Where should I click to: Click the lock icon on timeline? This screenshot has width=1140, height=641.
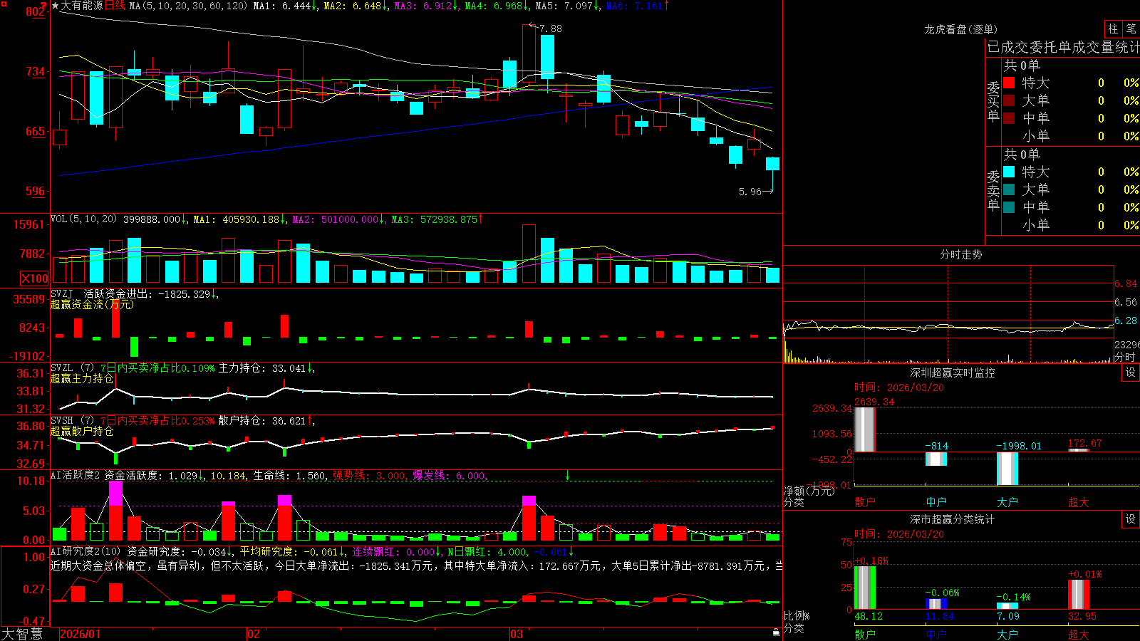(x=777, y=632)
